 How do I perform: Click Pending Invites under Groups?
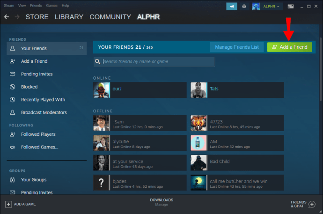click(x=37, y=192)
